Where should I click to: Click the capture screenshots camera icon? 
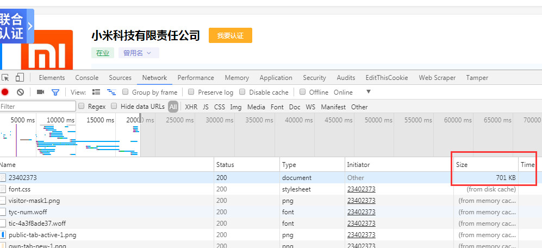[40, 92]
